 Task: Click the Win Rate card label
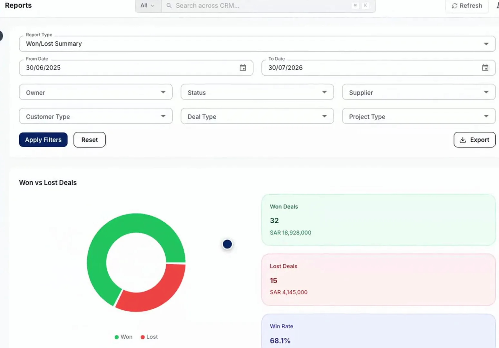click(x=281, y=326)
